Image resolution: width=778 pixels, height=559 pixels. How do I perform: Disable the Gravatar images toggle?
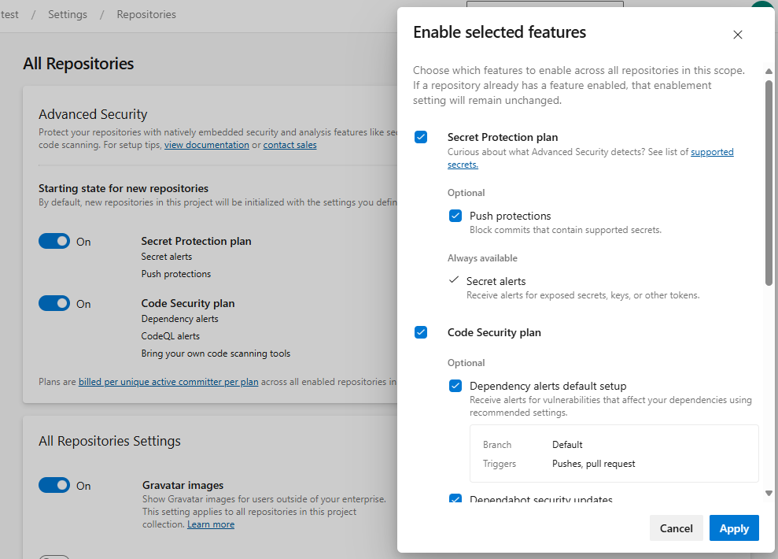click(x=54, y=486)
